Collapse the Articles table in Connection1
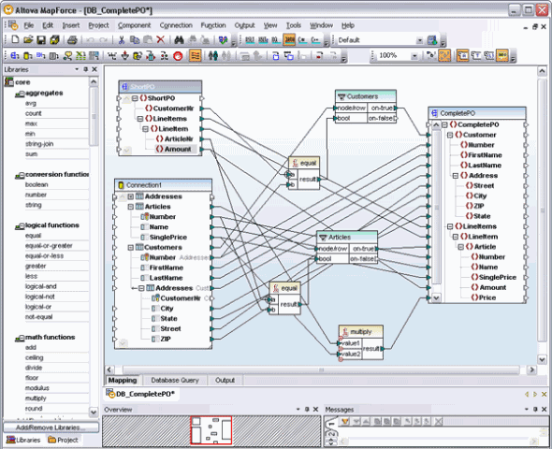Screen dimensions: 552x449 click(x=131, y=207)
